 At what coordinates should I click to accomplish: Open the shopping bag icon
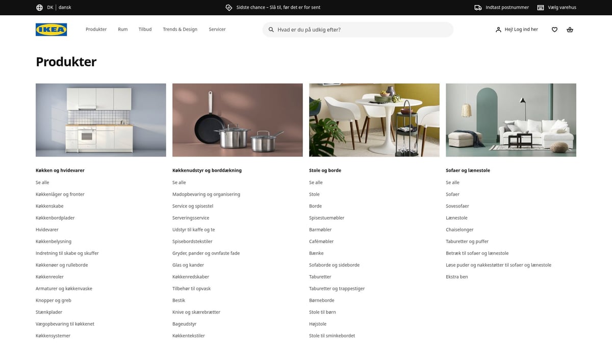pyautogui.click(x=570, y=30)
